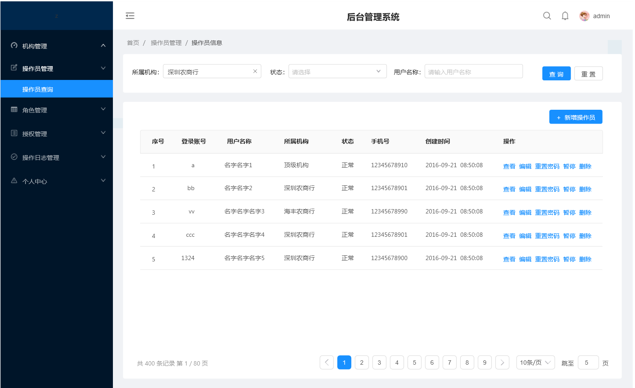Go to page 8
The height and width of the screenshot is (388, 635).
click(x=467, y=363)
